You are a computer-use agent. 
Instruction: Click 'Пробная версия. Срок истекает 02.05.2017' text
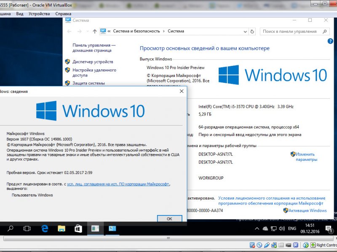click(x=49, y=173)
